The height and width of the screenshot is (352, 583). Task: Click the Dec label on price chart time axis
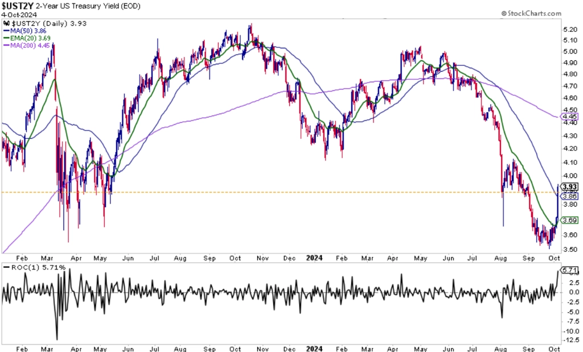click(x=289, y=258)
